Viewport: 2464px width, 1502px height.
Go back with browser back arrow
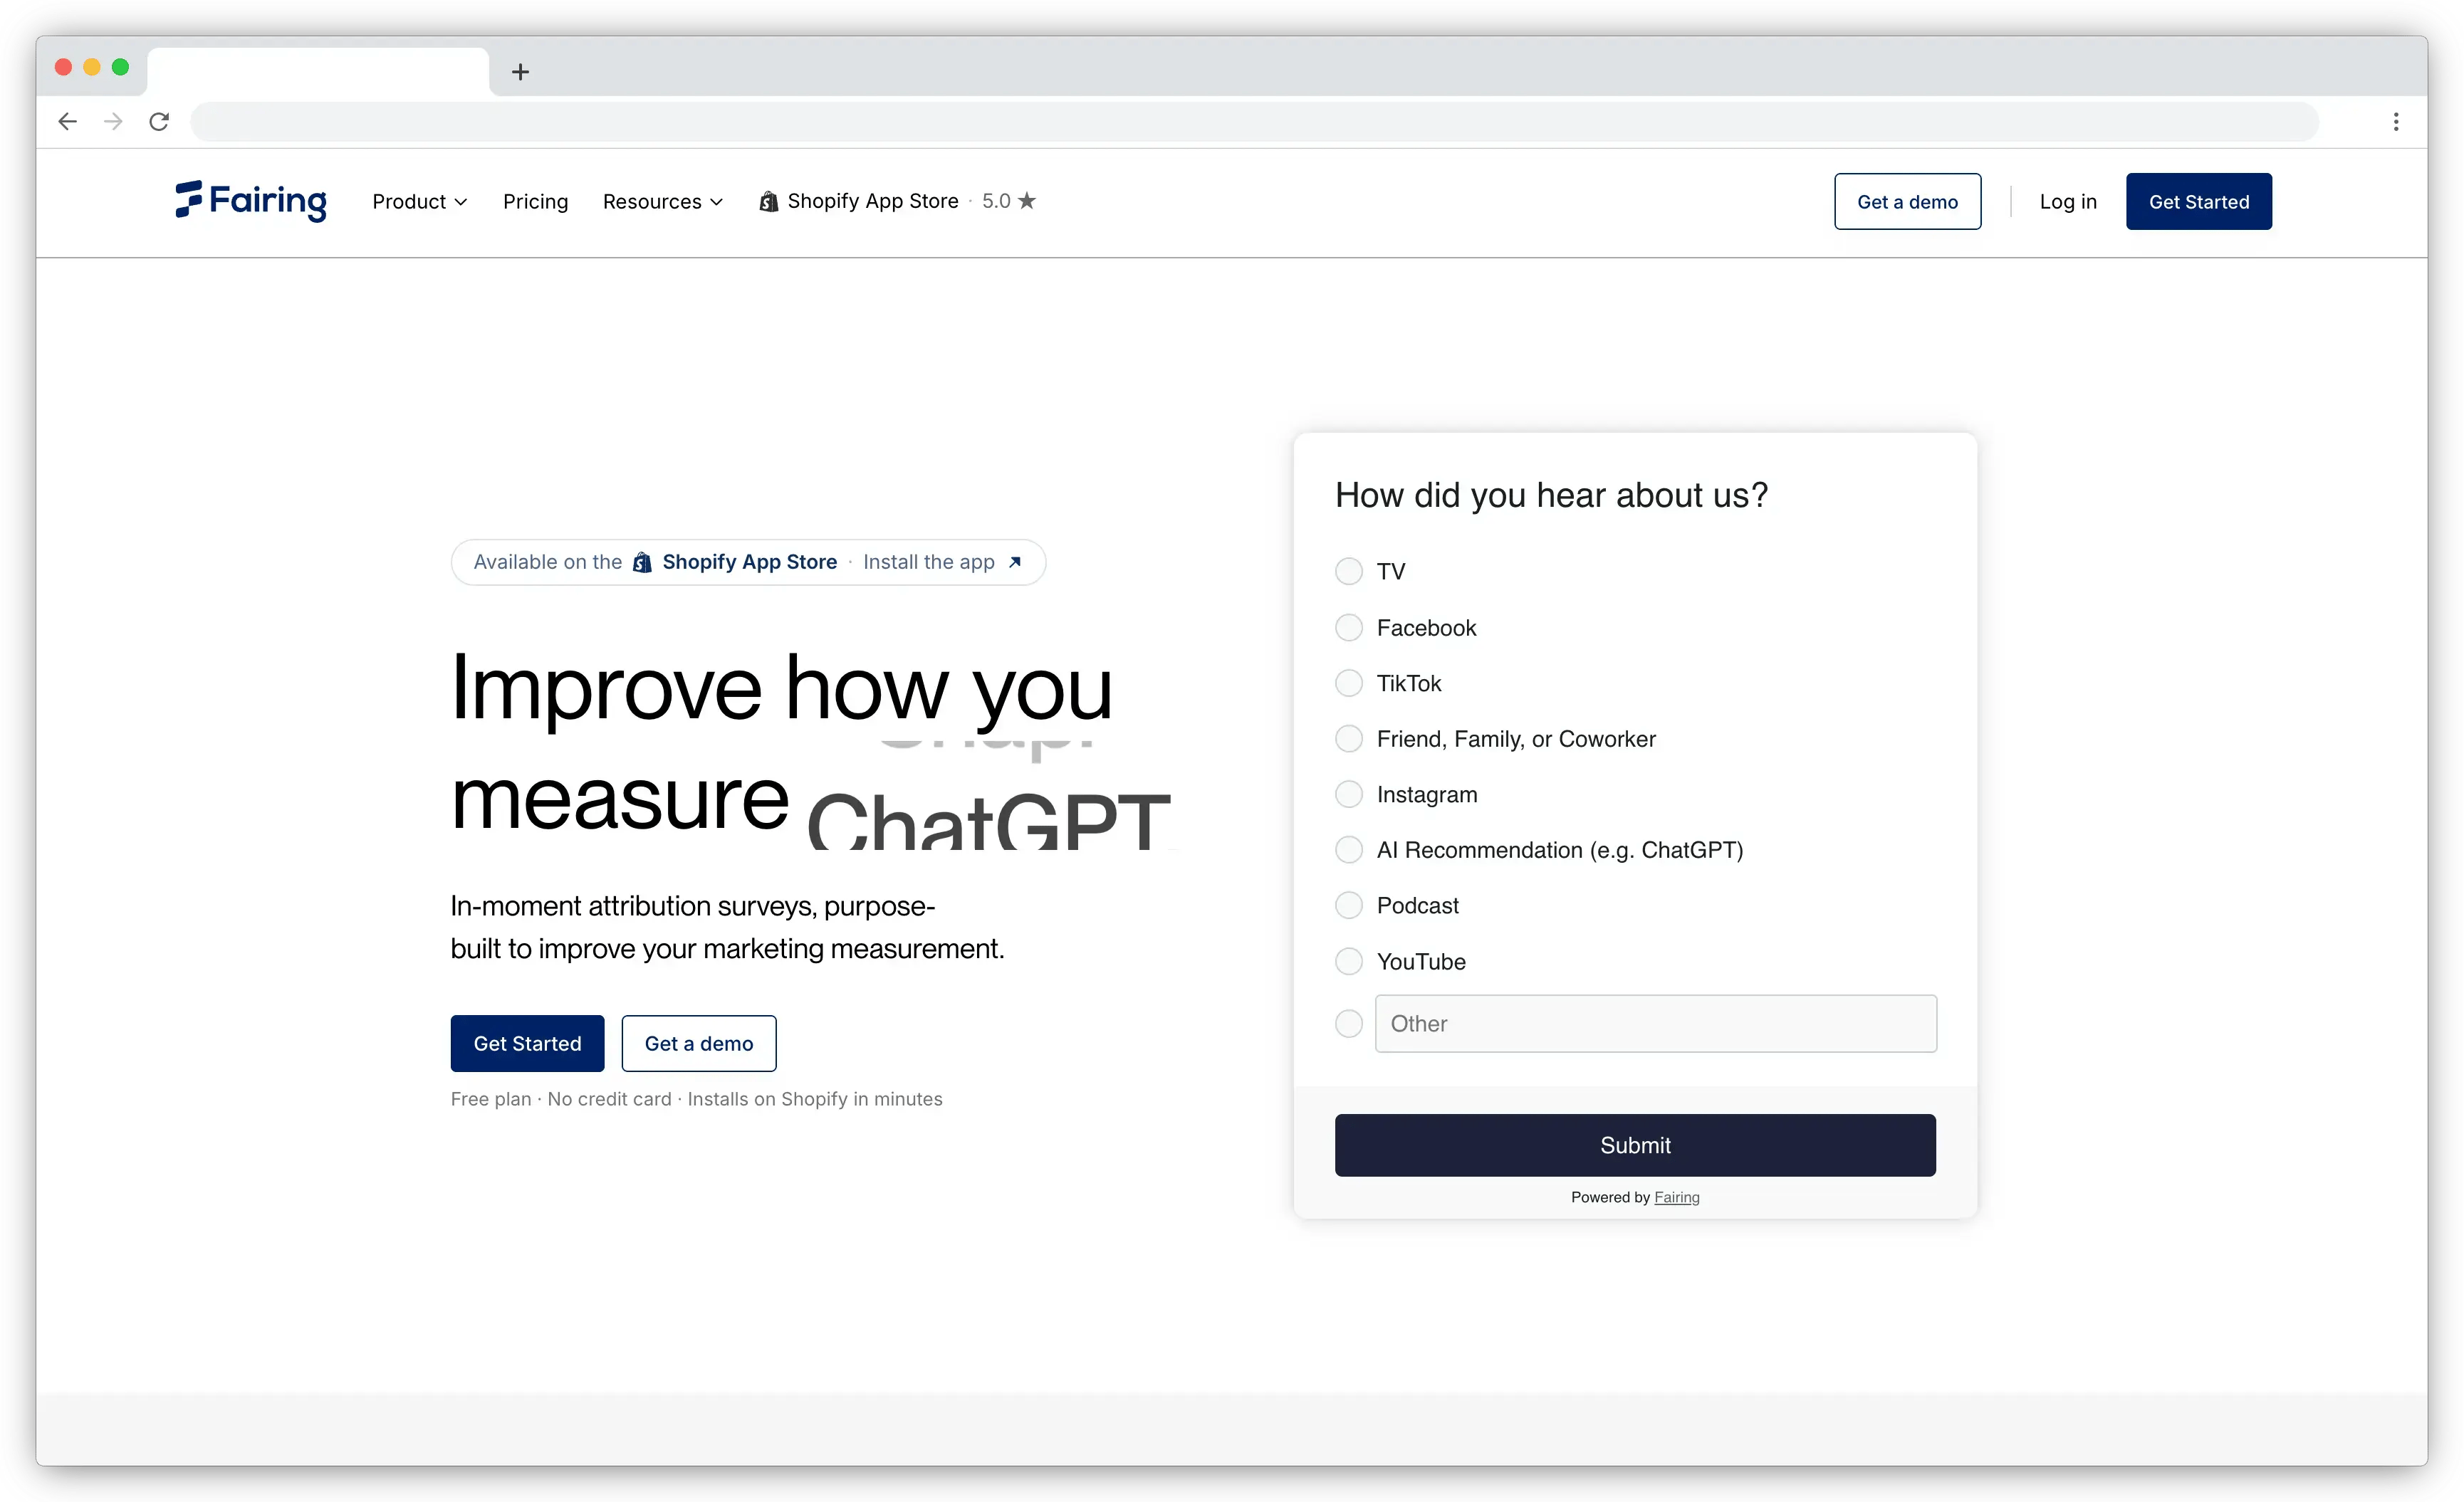[x=67, y=122]
